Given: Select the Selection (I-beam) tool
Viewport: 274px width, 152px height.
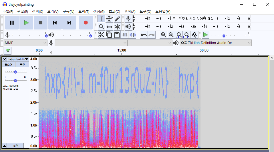Looking at the screenshot, I should click(x=101, y=19).
